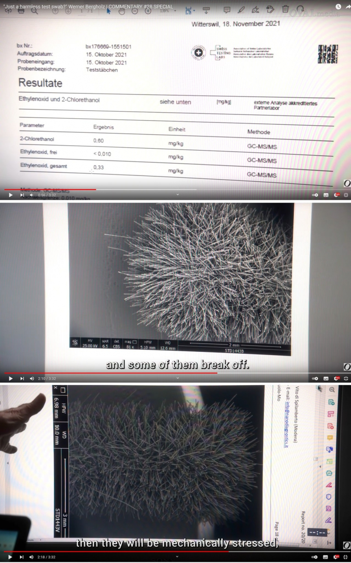Image resolution: width=351 pixels, height=563 pixels.
Task: Click the 2:18 / 3:32 time display
Action: pyautogui.click(x=47, y=557)
